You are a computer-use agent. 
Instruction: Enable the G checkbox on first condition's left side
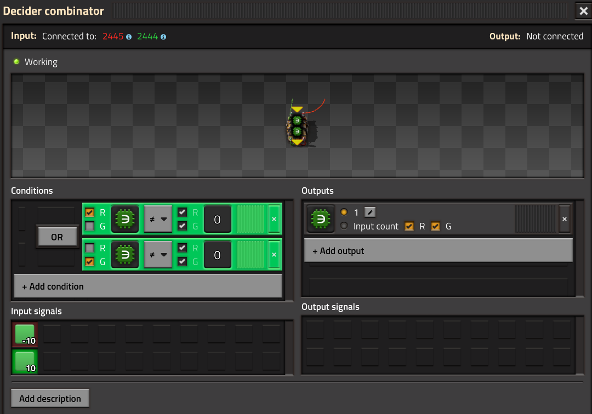click(90, 226)
